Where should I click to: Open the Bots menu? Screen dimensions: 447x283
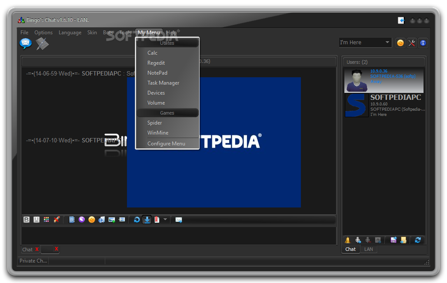click(108, 33)
